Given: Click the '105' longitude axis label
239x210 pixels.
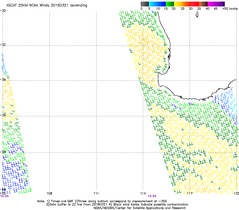Looking at the screenshot, I should 3,194.
